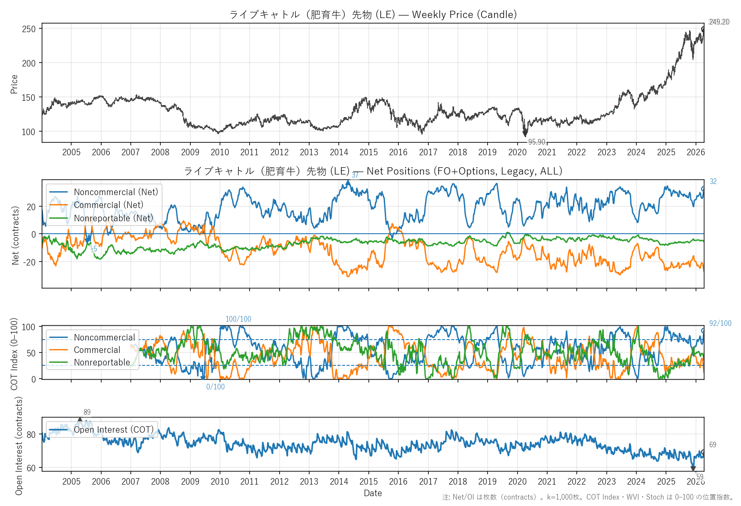Toggle Noncommercial (Net) legend entry
Viewport: 741px width, 506px height.
(x=116, y=192)
